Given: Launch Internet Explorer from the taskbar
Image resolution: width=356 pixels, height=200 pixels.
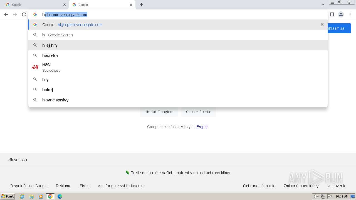Looking at the screenshot, I should coord(22,196).
